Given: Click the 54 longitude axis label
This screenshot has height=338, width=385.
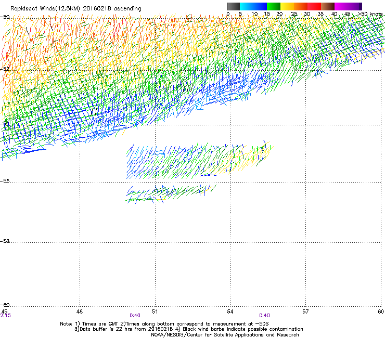Looking at the screenshot, I should click(x=230, y=311).
